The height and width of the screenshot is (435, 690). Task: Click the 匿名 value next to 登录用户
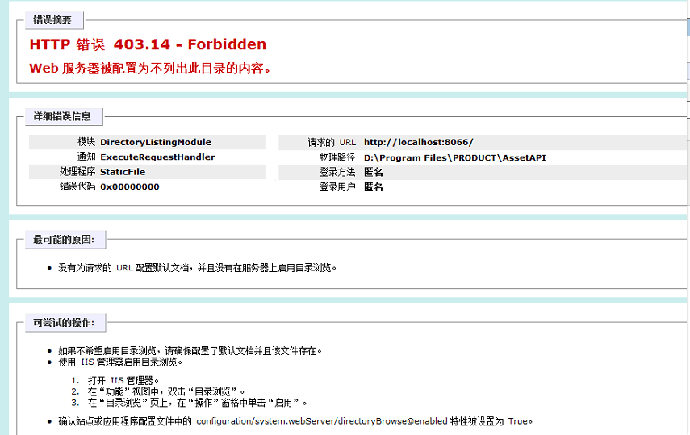pos(373,187)
